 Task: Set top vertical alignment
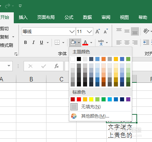pos(119,30)
